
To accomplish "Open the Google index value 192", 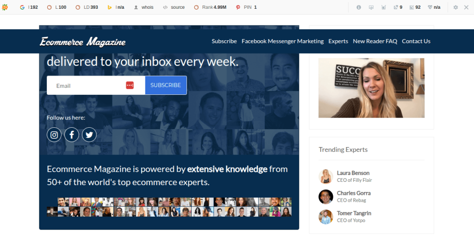I will click(29, 7).
